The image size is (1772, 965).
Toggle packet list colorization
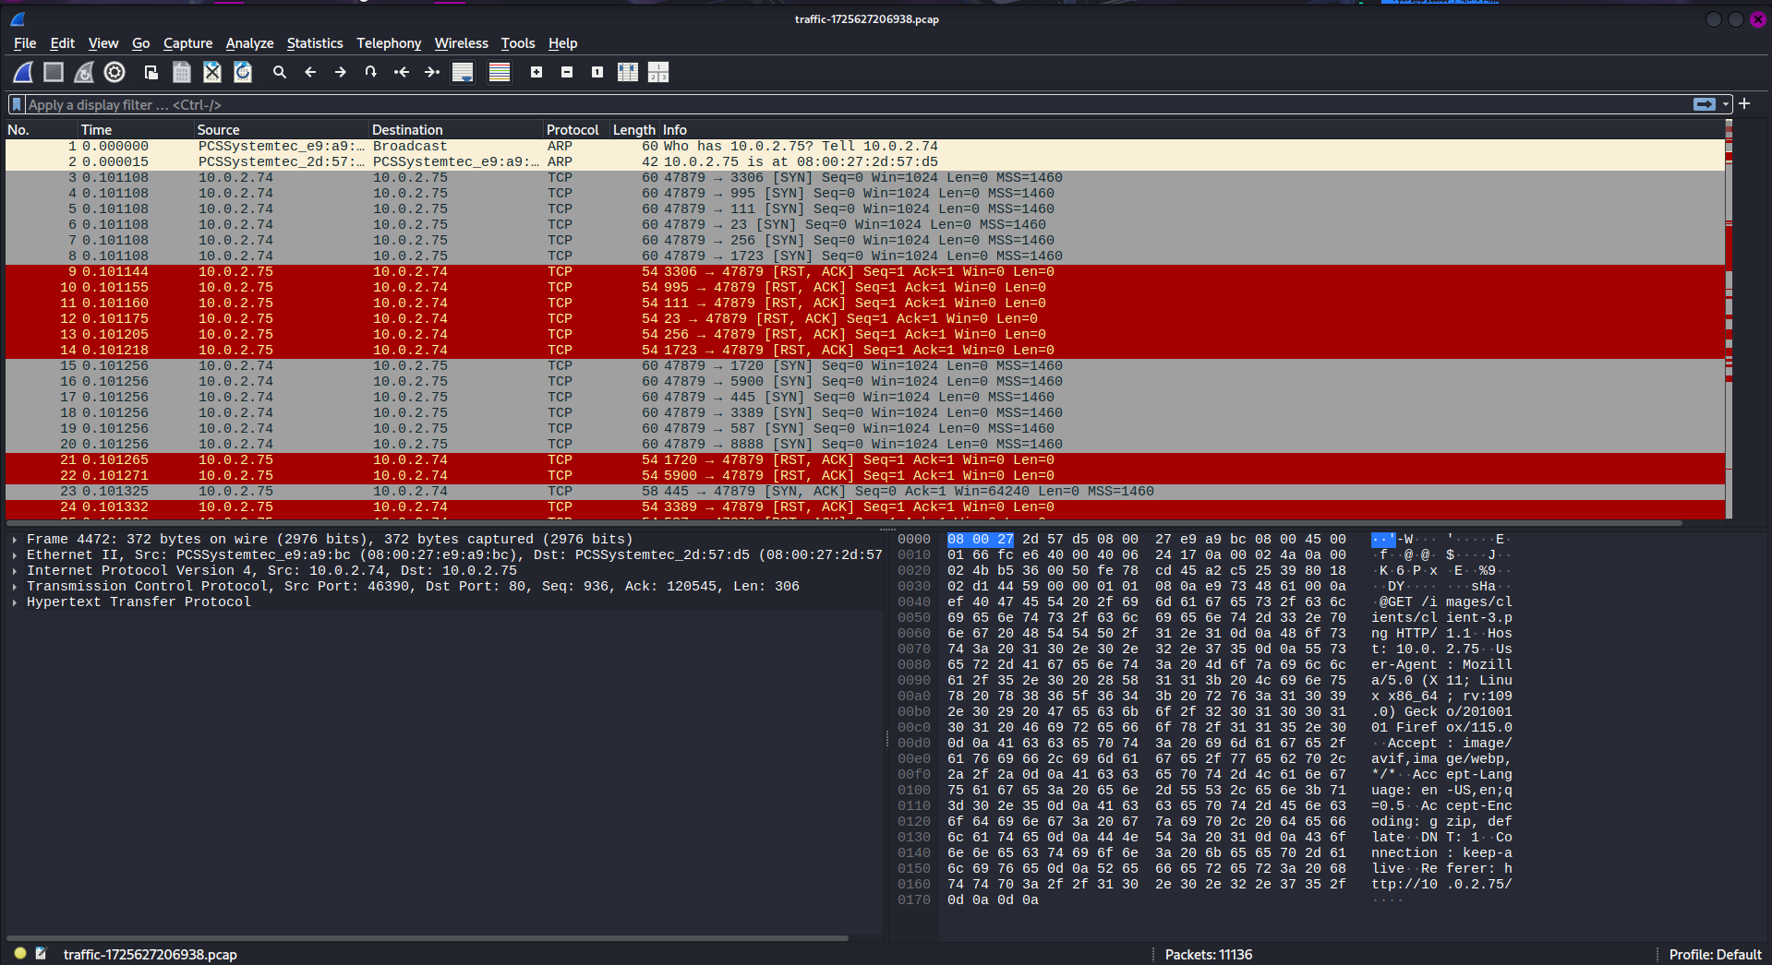tap(500, 72)
